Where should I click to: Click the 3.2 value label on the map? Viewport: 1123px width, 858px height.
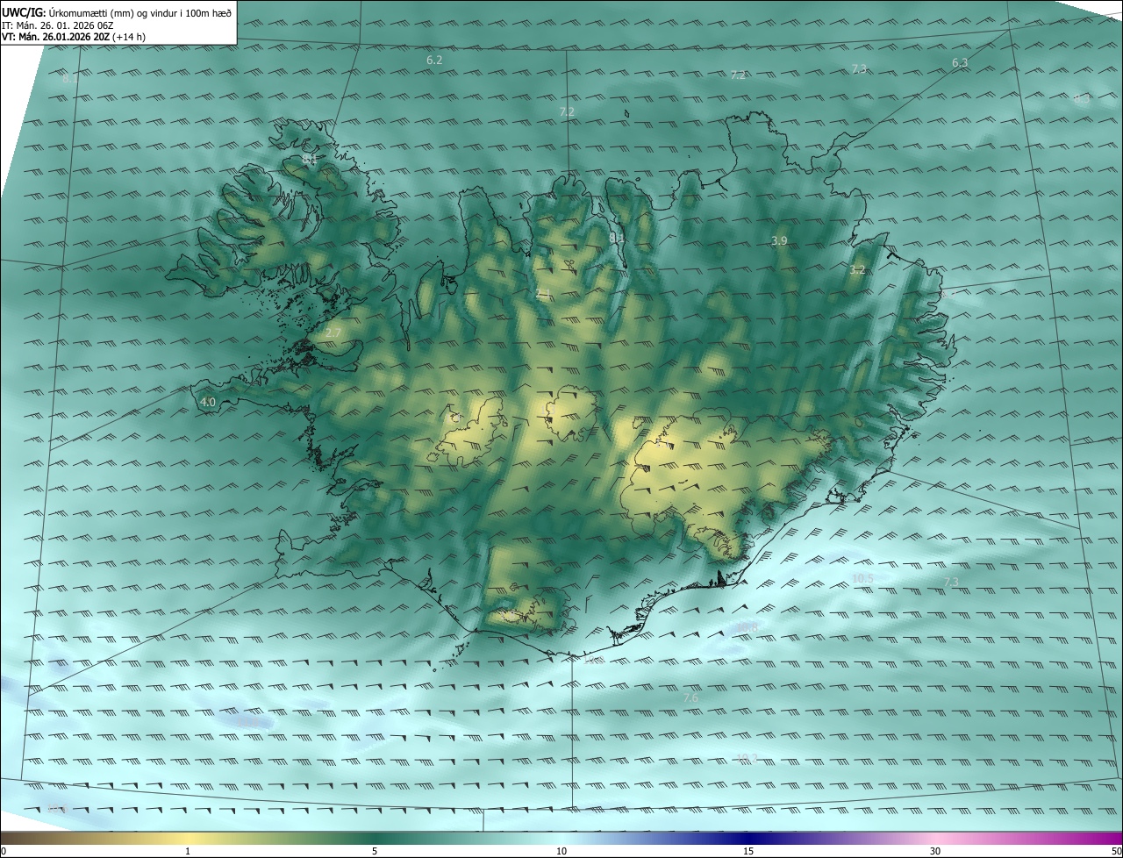pyautogui.click(x=858, y=270)
